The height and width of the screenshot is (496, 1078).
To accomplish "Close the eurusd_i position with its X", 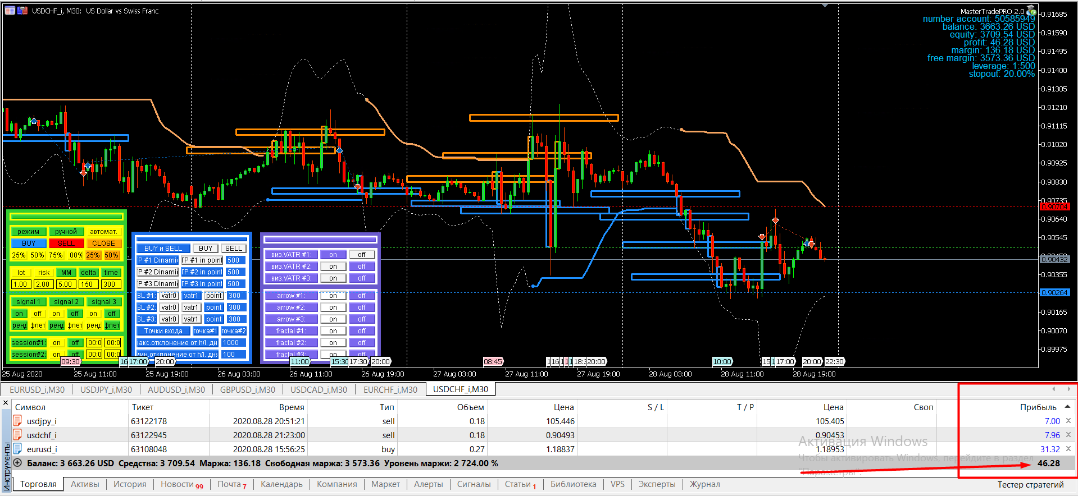I will coord(1068,449).
